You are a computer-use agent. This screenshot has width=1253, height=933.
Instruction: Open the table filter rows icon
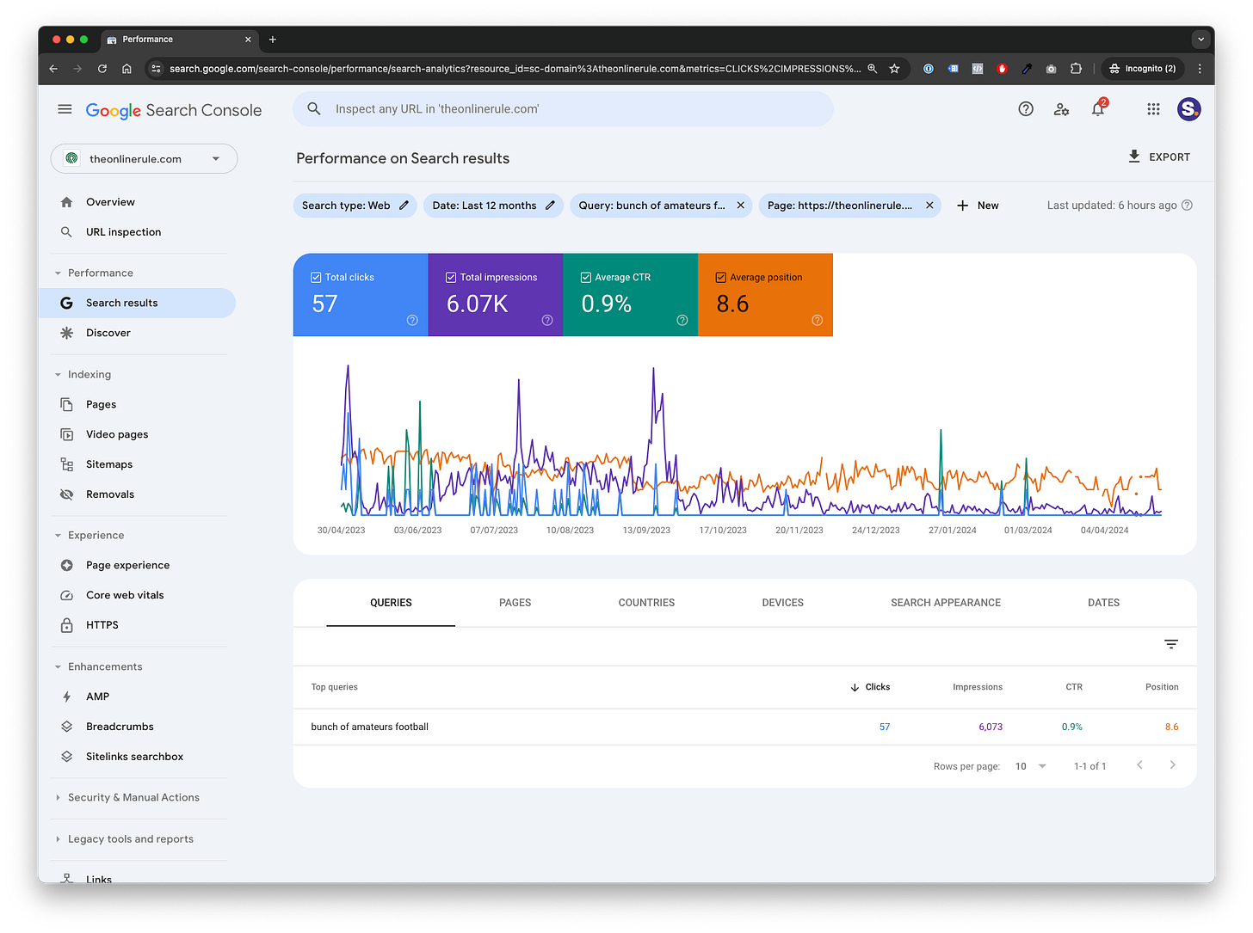point(1171,644)
